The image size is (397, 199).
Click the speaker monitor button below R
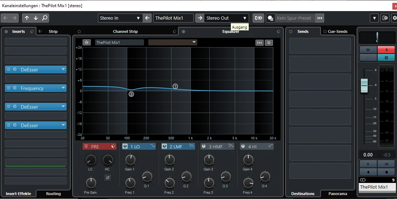tap(368, 172)
